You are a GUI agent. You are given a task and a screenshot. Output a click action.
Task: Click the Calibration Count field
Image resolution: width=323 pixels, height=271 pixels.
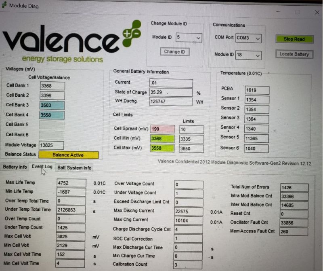[188, 265]
